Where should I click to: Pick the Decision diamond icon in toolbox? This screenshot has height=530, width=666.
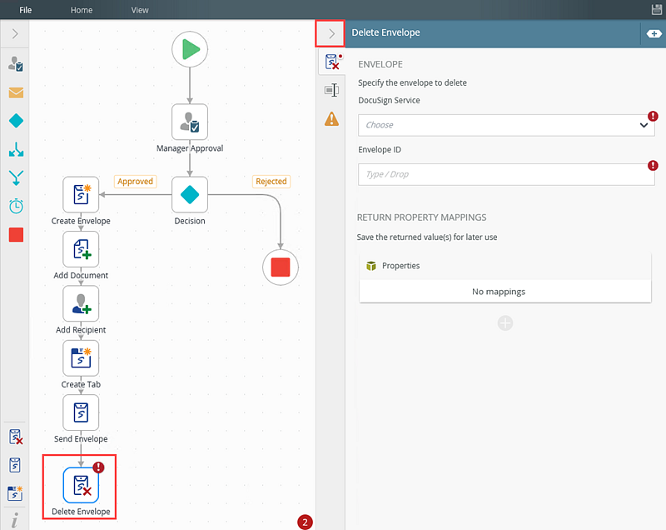point(16,121)
